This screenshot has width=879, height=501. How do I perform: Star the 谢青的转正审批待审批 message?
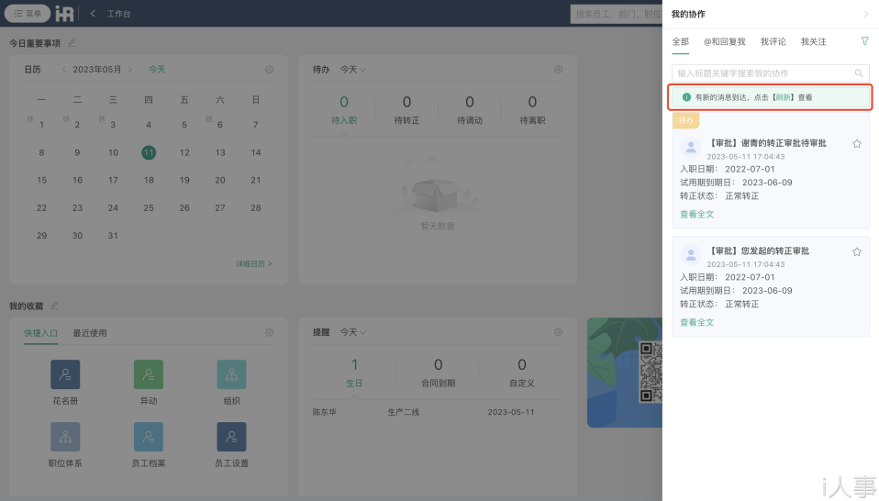click(x=857, y=144)
